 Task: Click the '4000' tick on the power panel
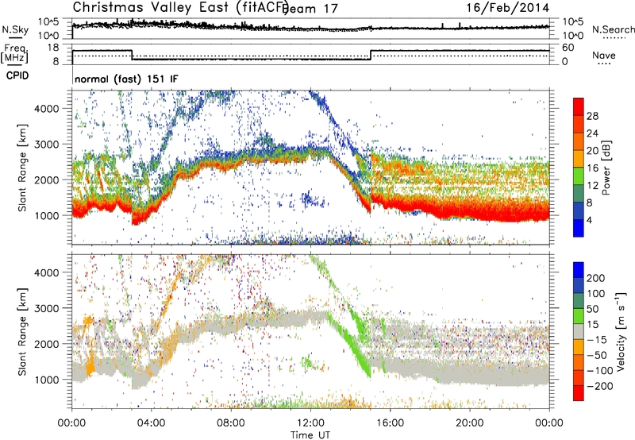pos(46,109)
